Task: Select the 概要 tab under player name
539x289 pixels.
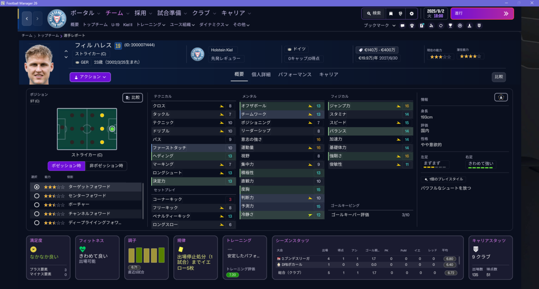Action: (x=239, y=74)
